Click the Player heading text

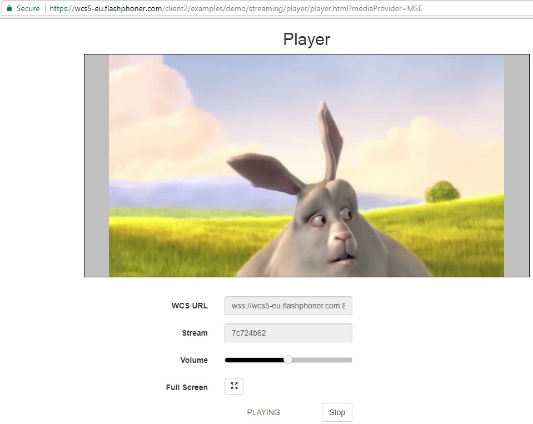pos(307,39)
